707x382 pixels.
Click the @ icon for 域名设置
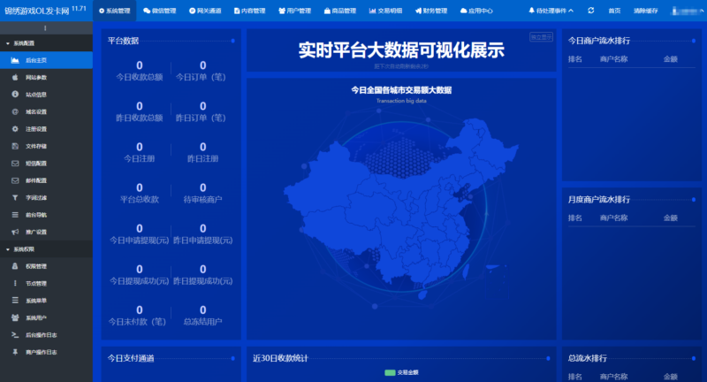(x=15, y=111)
